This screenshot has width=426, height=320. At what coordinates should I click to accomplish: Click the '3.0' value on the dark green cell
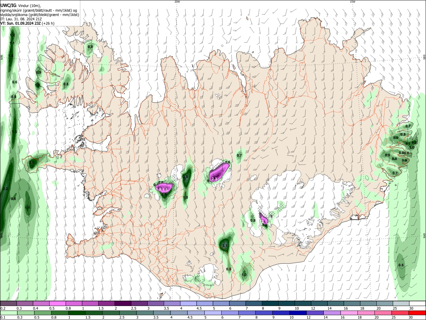185,177
